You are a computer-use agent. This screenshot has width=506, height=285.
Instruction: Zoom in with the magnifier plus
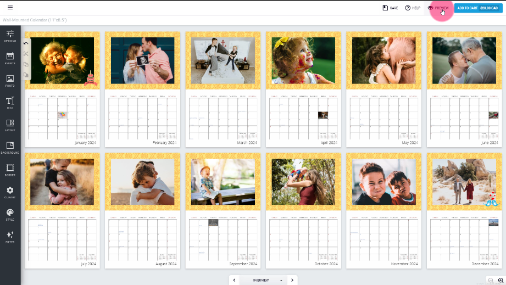(500, 280)
